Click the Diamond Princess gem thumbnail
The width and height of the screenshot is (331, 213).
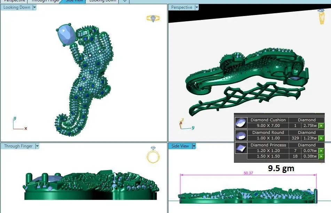click(241, 148)
